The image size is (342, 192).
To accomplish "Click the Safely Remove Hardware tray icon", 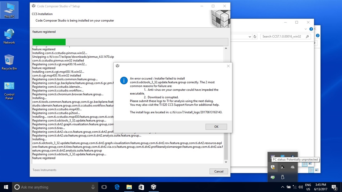I will 282,177.
